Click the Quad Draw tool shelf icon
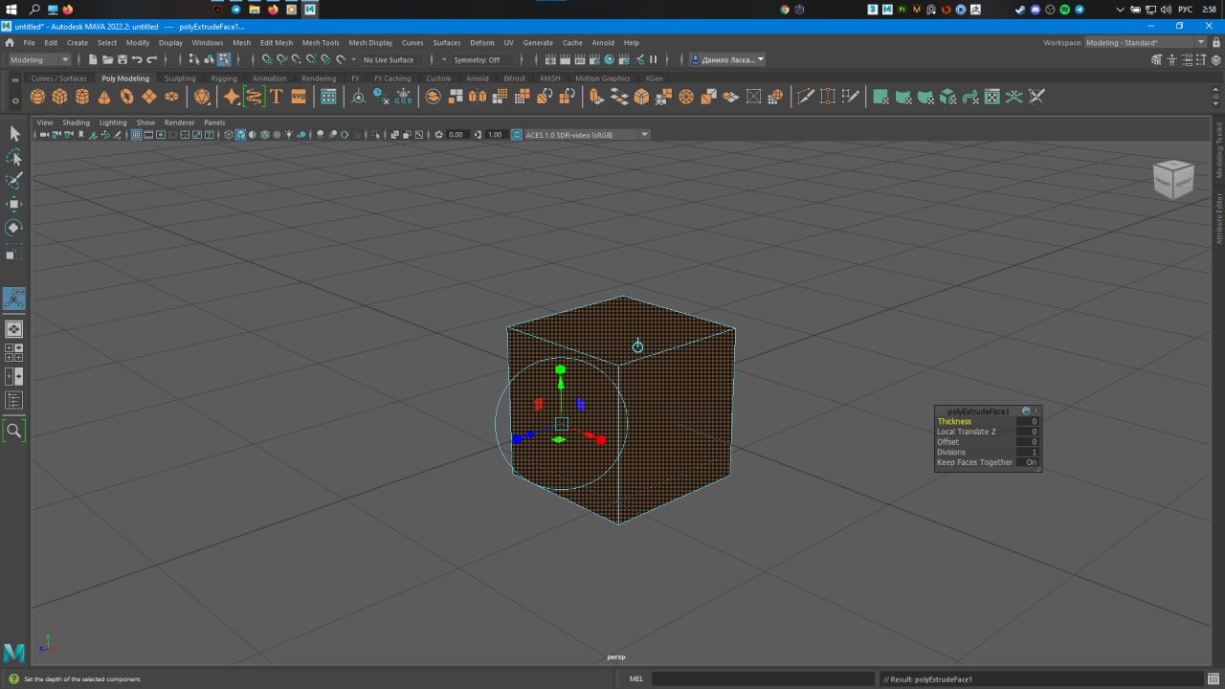 851,97
